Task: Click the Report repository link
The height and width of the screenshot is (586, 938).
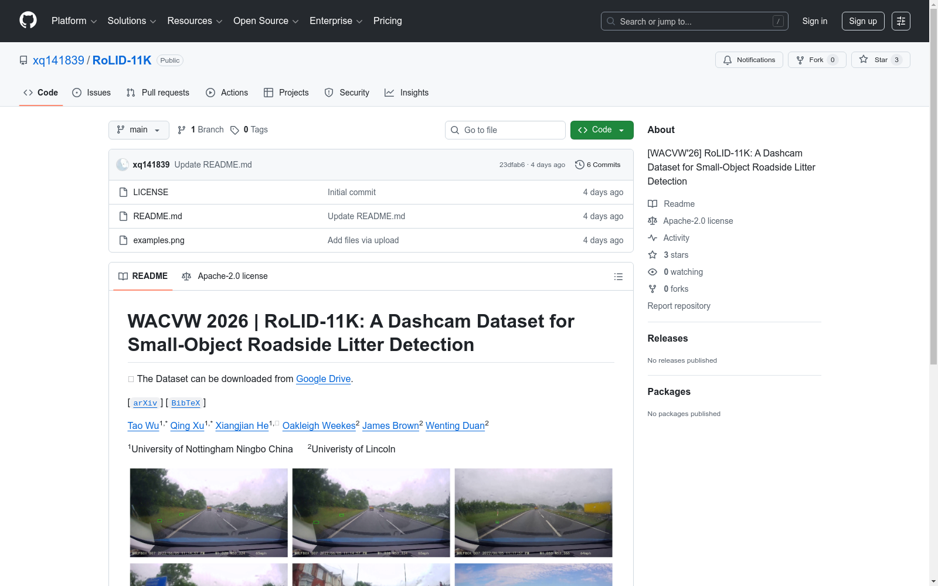Action: 679,306
